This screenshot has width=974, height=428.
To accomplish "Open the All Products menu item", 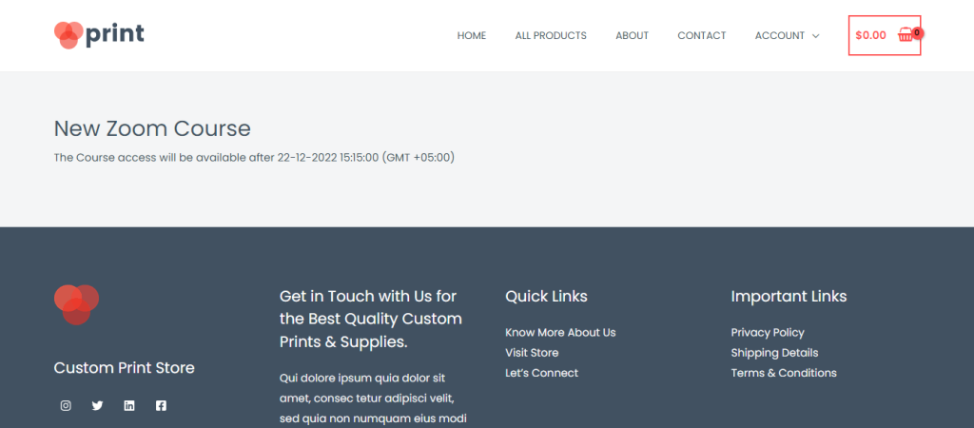I will tap(551, 35).
